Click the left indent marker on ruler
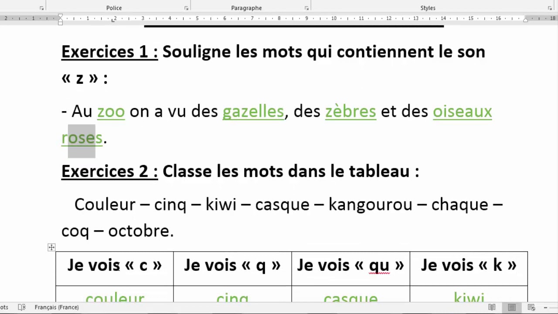 (60, 23)
